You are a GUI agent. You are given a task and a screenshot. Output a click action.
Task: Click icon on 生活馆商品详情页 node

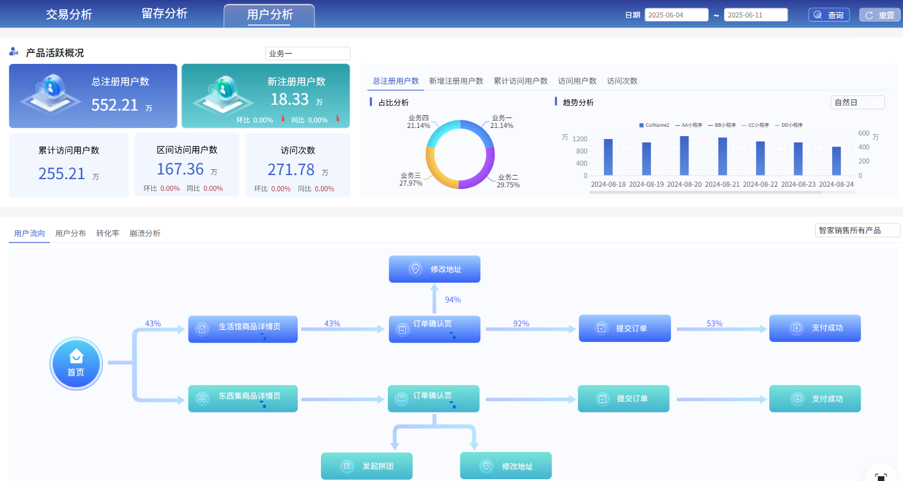[202, 329]
